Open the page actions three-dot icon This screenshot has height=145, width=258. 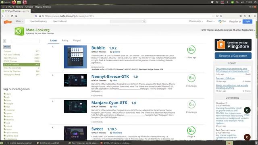click(213, 16)
